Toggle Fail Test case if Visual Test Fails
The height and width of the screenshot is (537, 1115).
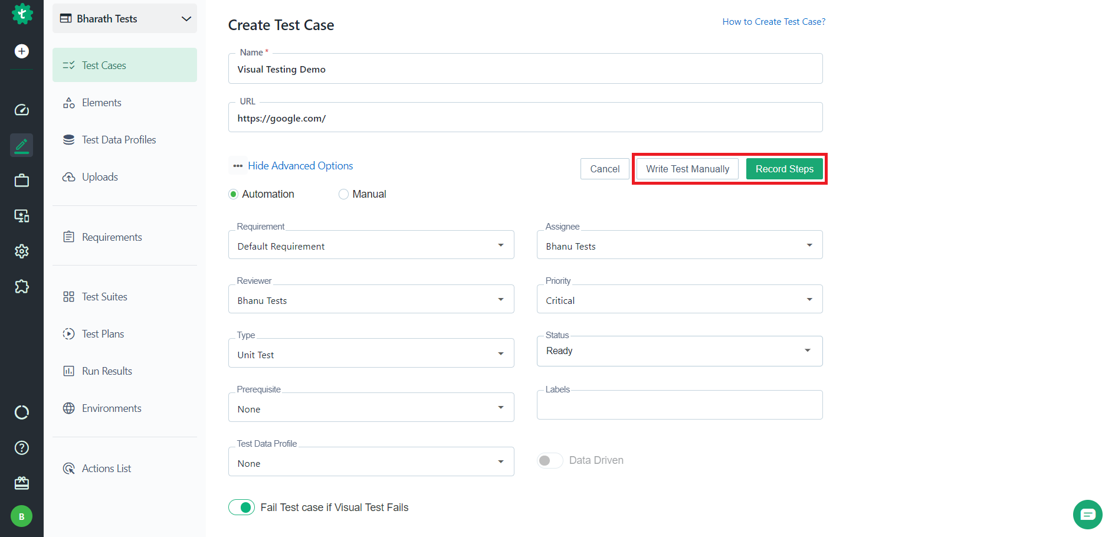point(242,507)
